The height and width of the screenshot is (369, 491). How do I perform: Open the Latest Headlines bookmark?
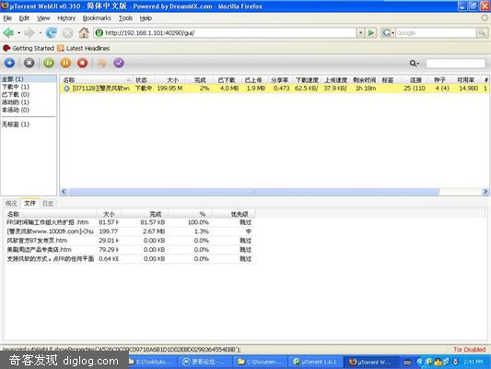click(83, 48)
